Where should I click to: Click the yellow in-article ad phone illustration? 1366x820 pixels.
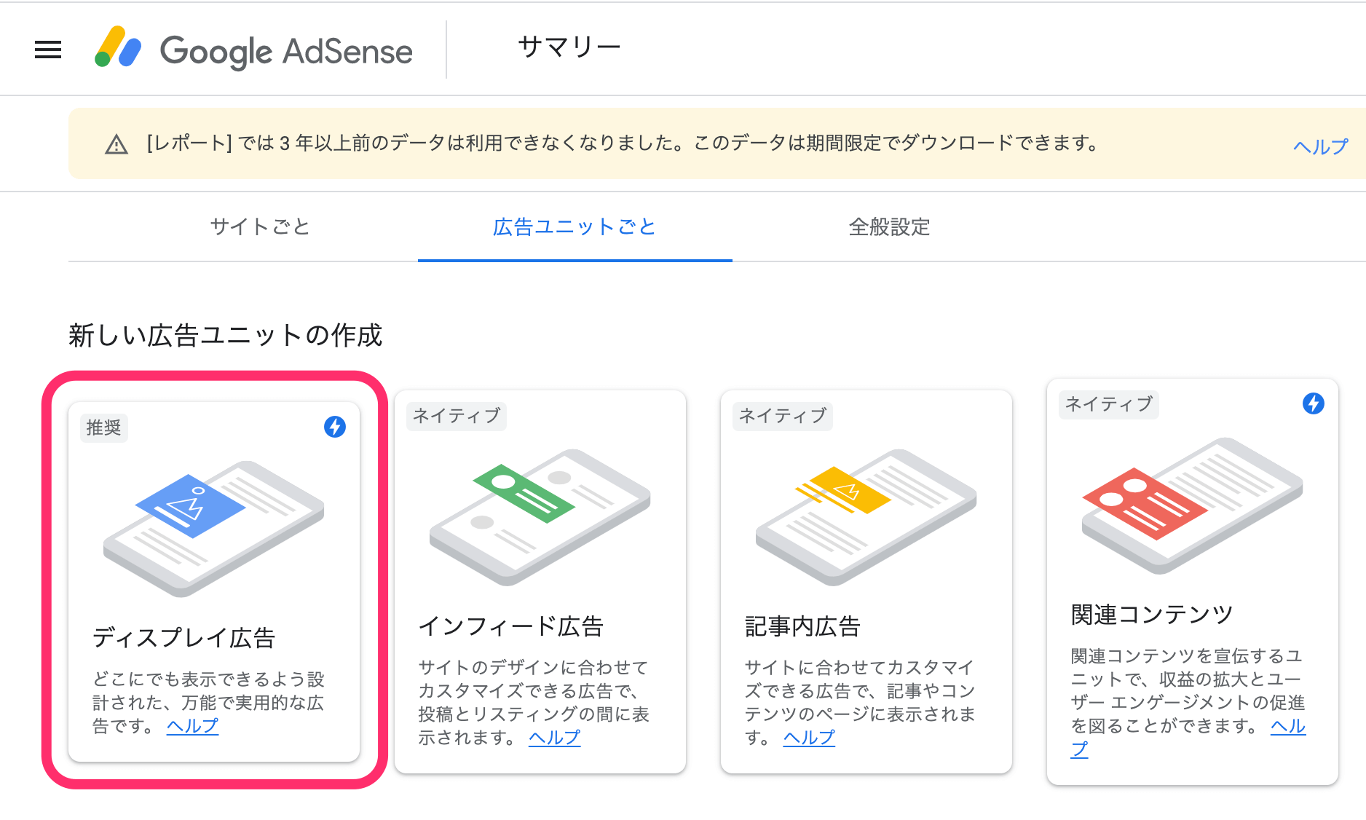[866, 516]
